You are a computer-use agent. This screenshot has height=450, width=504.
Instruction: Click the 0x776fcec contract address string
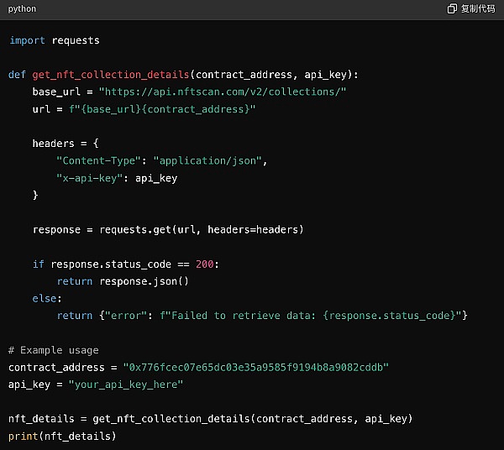point(256,368)
